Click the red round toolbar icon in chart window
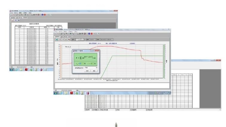This screenshot has height=127, width=226. (91, 34)
